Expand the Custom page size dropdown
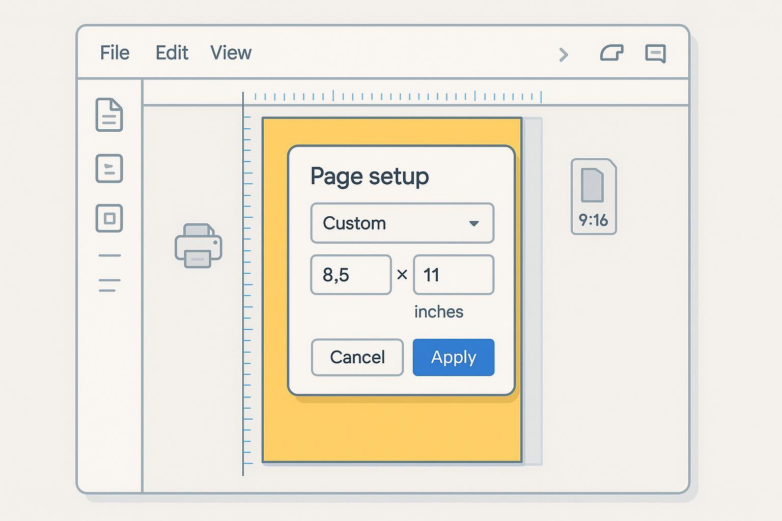Viewport: 782px width, 521px height. click(x=402, y=223)
